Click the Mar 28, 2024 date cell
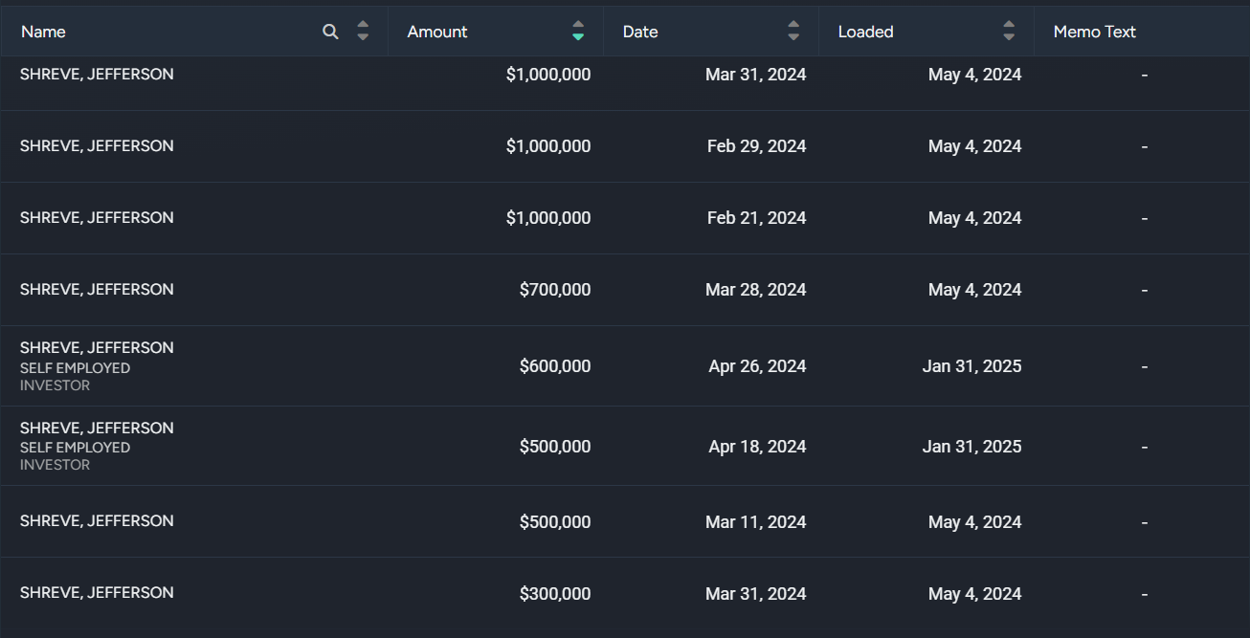Screen dimensions: 1250x638 (755, 290)
